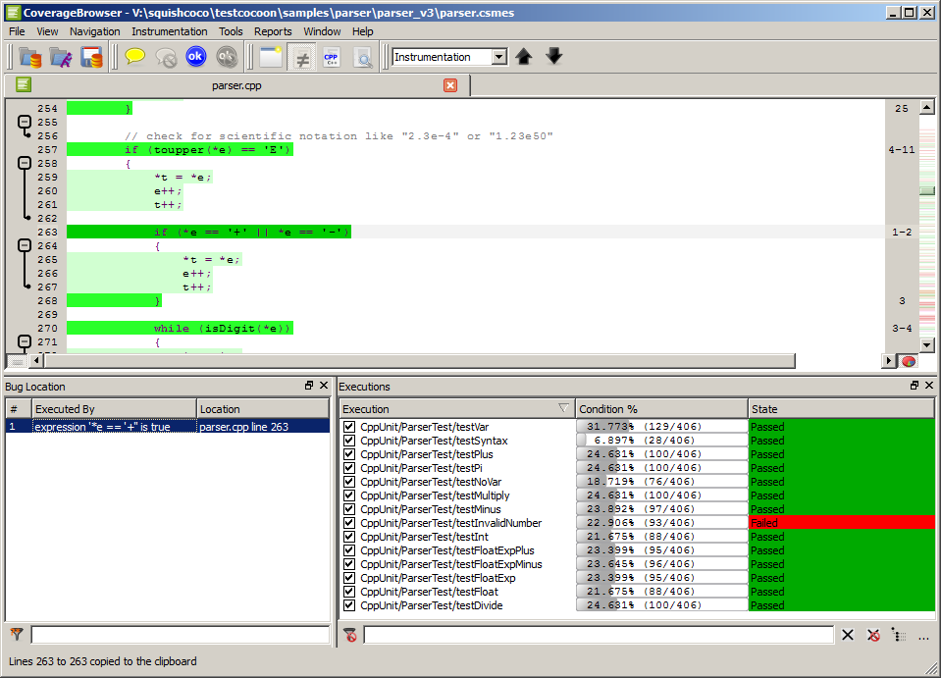This screenshot has width=941, height=678.
Task: Collapse the code block at line 258
Action: [x=26, y=163]
